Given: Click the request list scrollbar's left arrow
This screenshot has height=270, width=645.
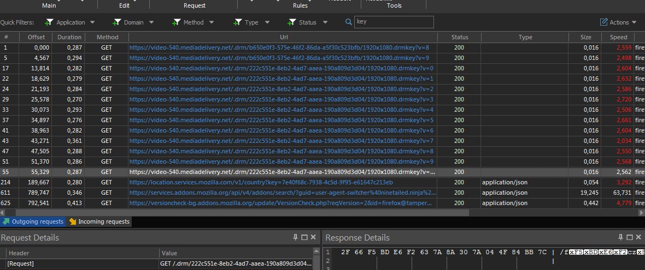Looking at the screenshot, I should click(x=3, y=213).
